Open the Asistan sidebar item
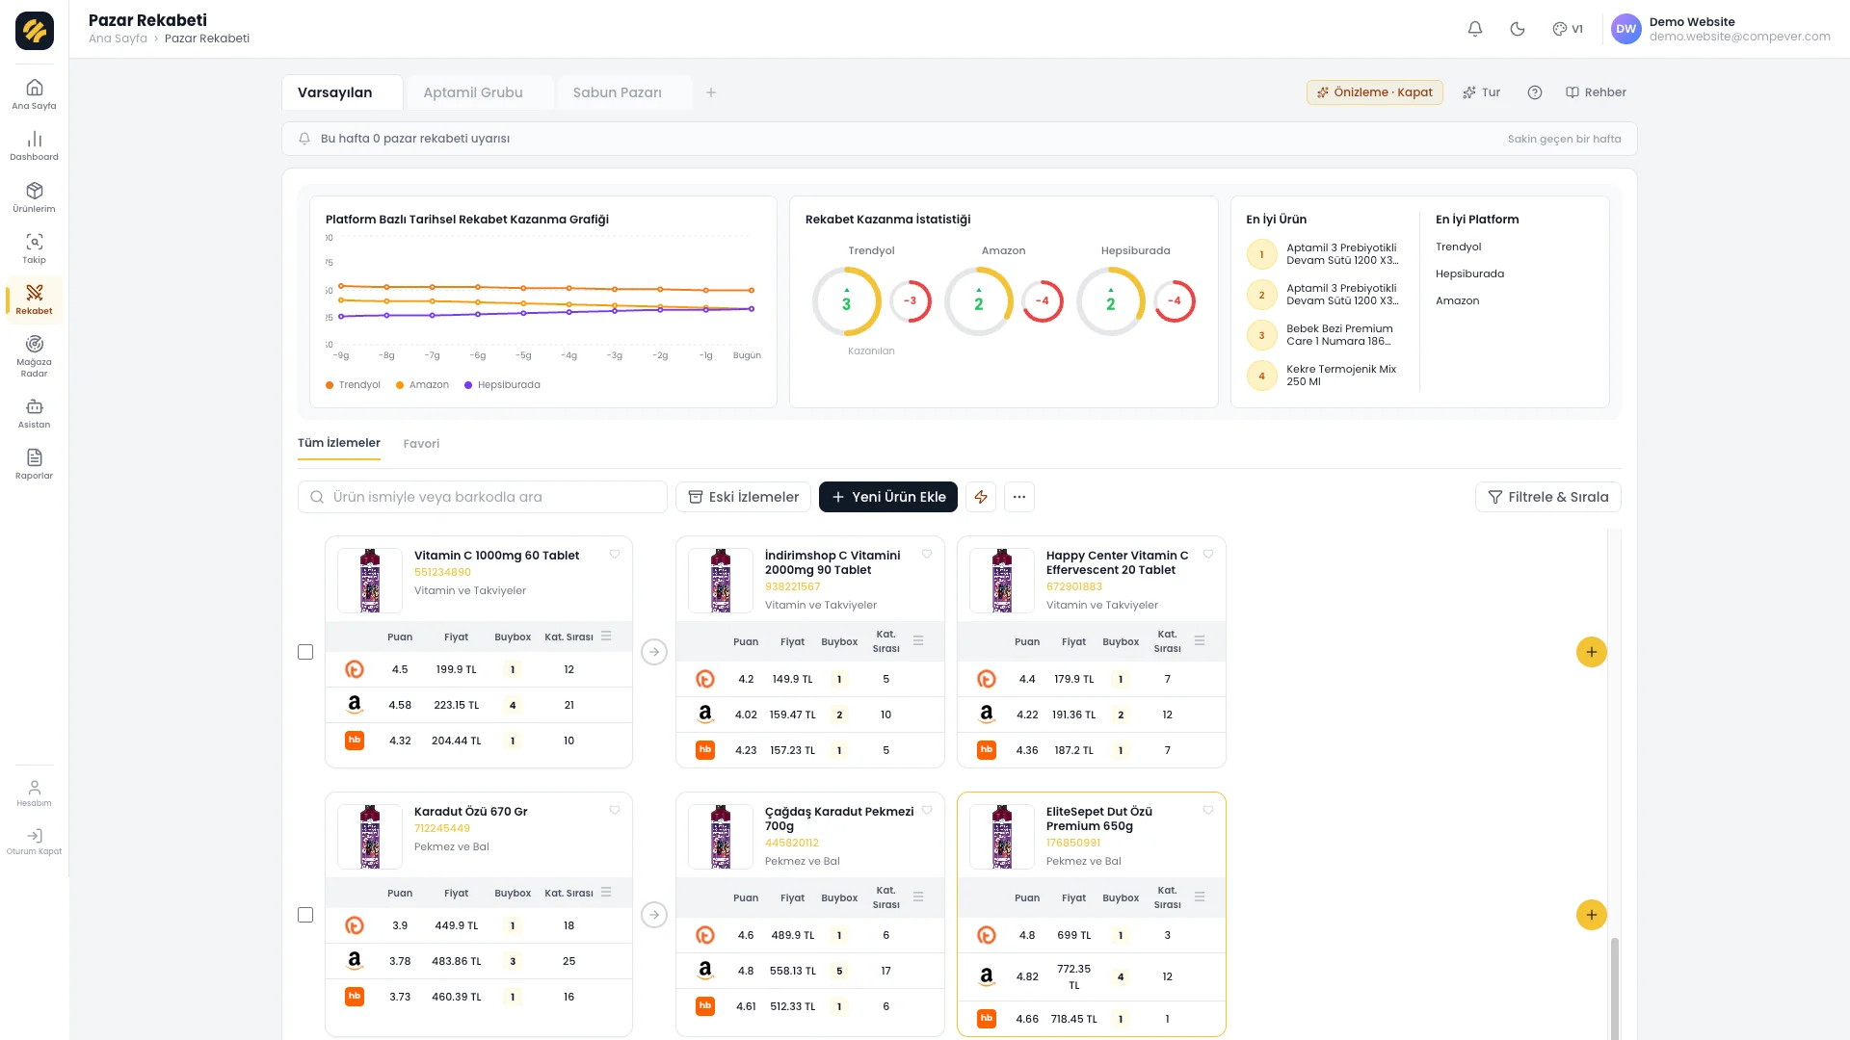 34,413
